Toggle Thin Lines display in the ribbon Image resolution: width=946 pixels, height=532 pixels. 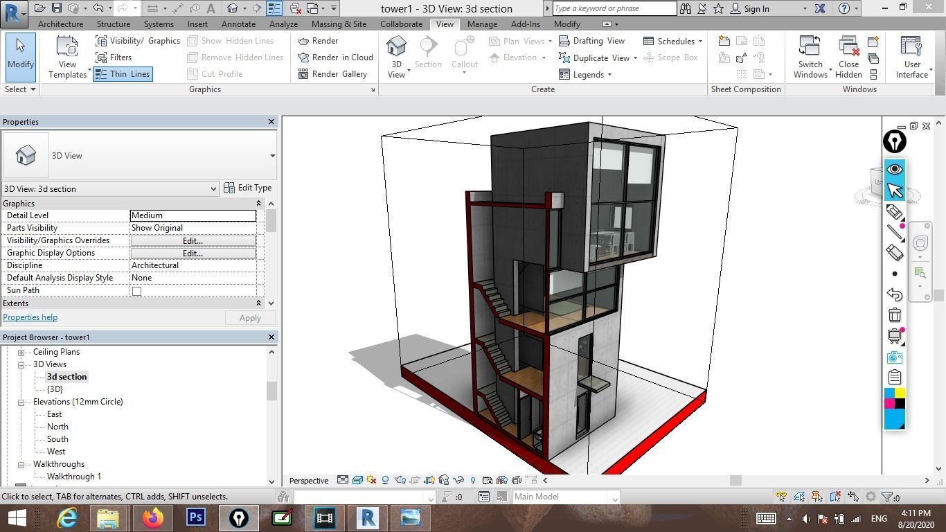pyautogui.click(x=123, y=73)
